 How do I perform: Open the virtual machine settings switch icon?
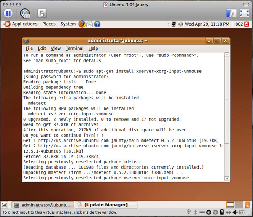(42, 13)
